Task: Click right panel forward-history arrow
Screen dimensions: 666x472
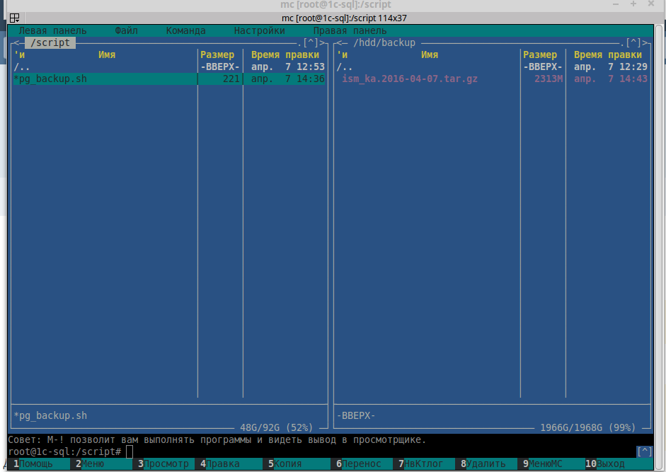Action: 647,43
